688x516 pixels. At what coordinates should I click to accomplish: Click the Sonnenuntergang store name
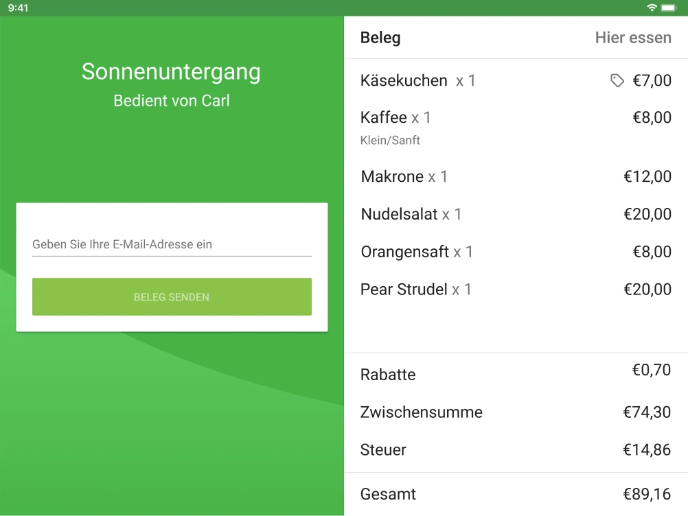tap(171, 71)
